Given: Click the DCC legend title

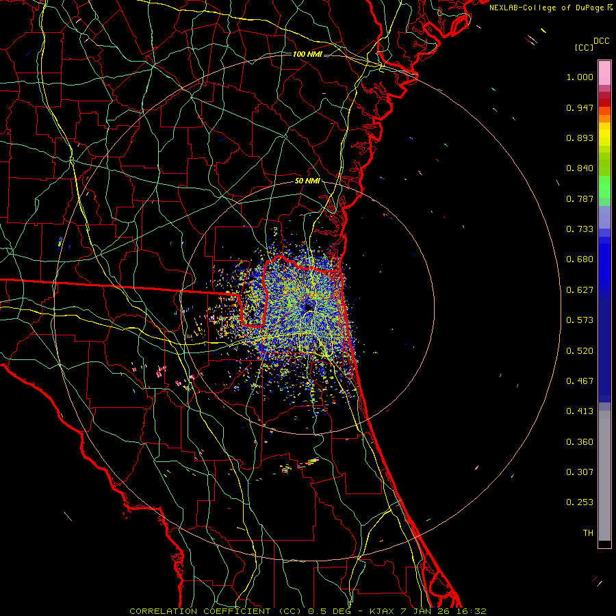Looking at the screenshot, I should 601,41.
